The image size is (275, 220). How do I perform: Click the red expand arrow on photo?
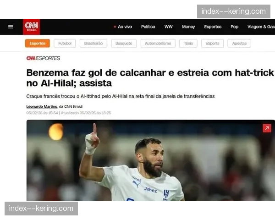[x=267, y=128]
